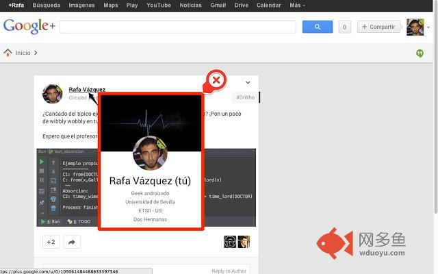438x274 pixels.
Task: Click the 'Universidad de Sevilla' hovercard text
Action: tap(150, 202)
